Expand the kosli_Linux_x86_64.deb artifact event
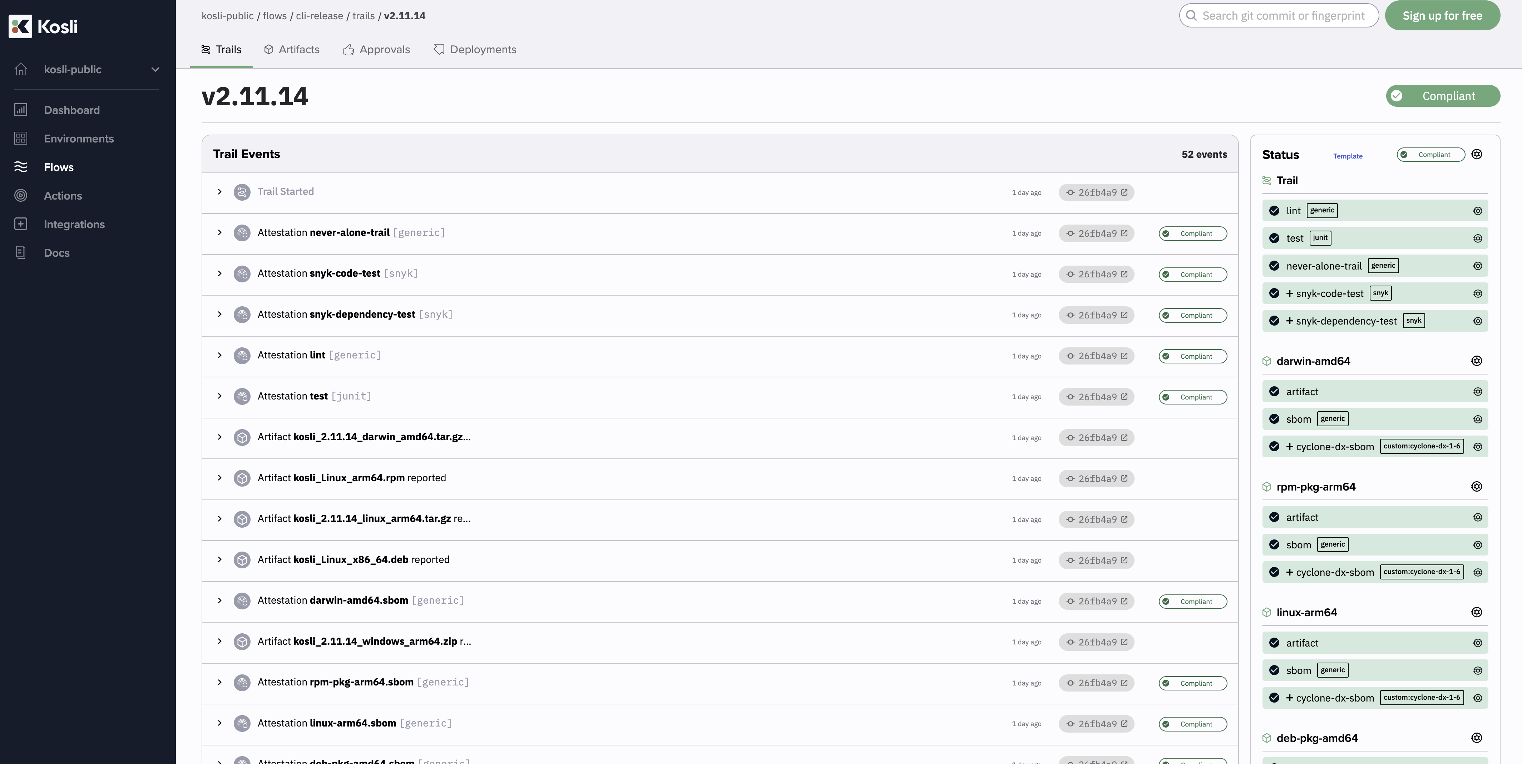This screenshot has width=1522, height=764. (219, 559)
